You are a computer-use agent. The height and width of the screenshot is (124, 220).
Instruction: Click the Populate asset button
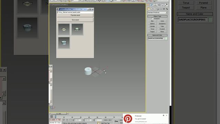tap(75, 15)
